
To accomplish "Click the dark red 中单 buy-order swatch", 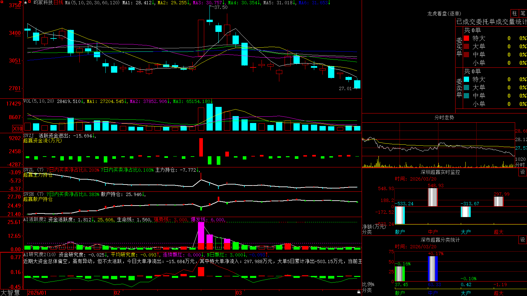I will coord(466,55).
